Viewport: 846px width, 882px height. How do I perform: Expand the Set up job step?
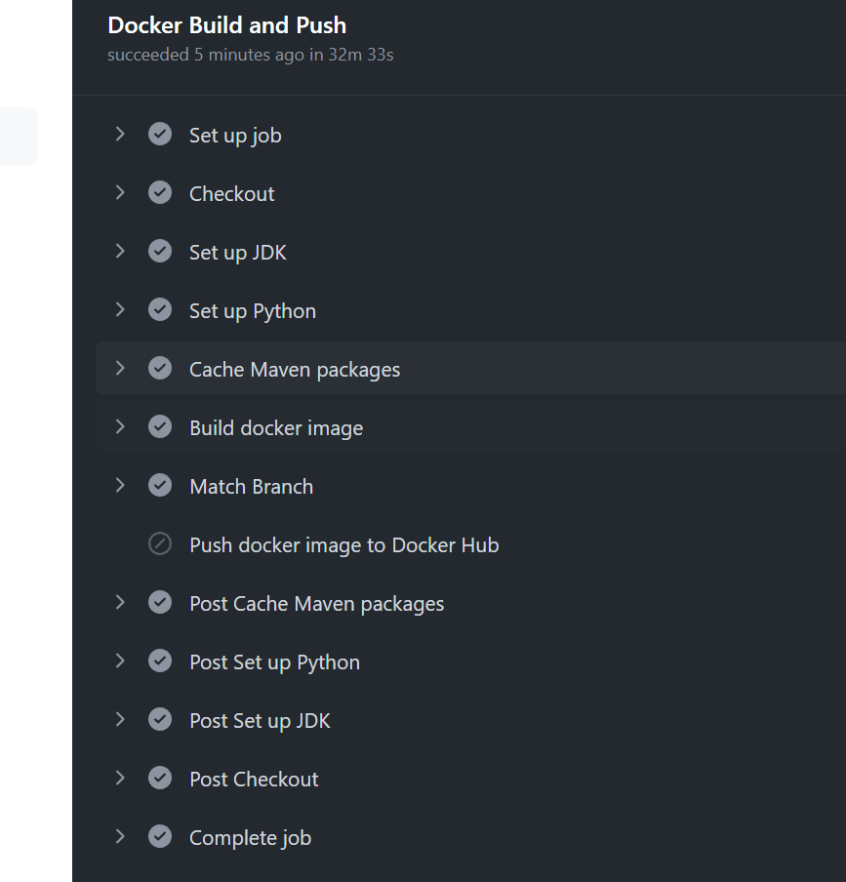coord(120,135)
